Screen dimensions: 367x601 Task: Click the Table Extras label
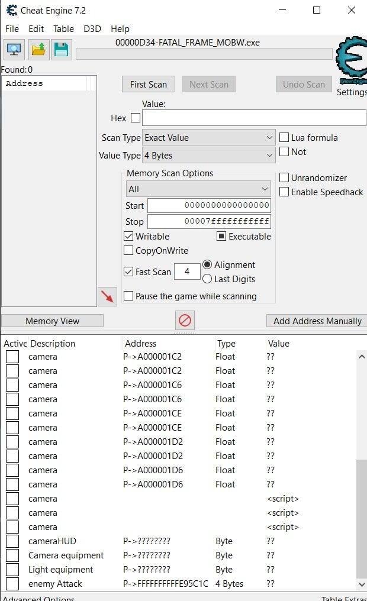(344, 598)
